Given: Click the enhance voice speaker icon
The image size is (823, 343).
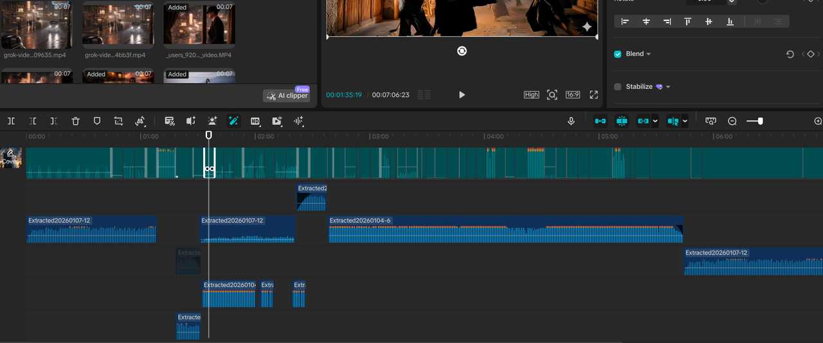Looking at the screenshot, I should click(191, 121).
